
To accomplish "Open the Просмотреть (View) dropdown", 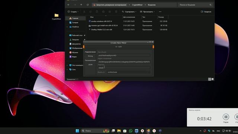I will 147,12.
